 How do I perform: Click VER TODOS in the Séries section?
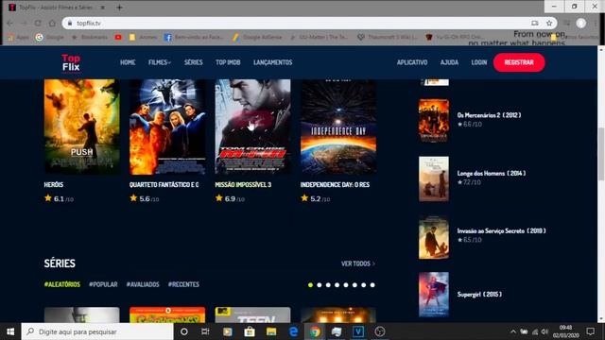(357, 263)
